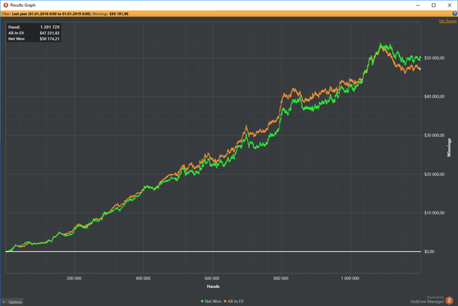
Task: Click the Net Won $50 174,21 value
Action: click(50, 39)
